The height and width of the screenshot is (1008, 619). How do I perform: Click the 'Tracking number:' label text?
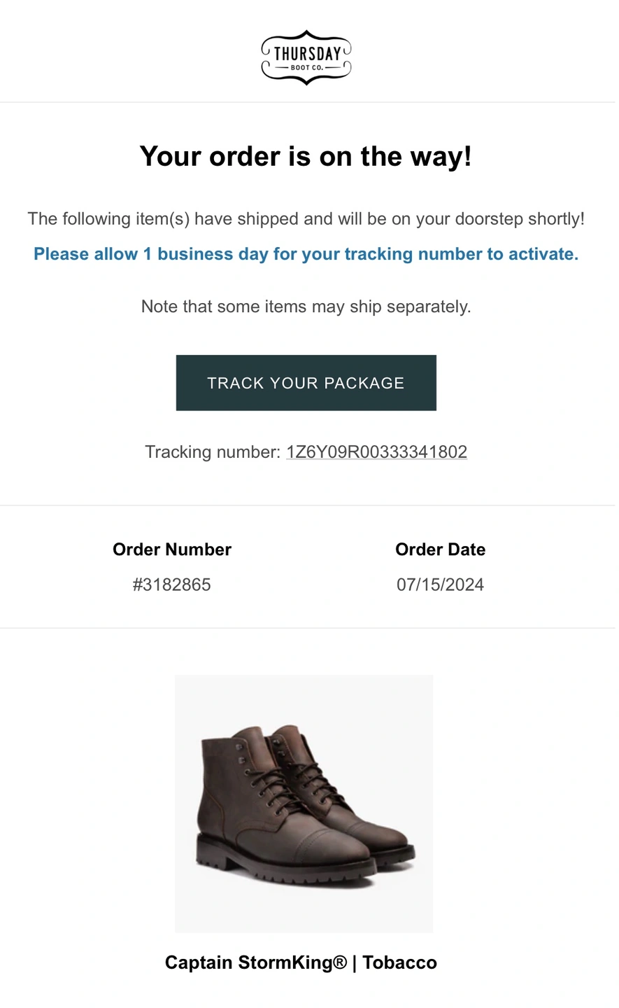[x=213, y=452]
